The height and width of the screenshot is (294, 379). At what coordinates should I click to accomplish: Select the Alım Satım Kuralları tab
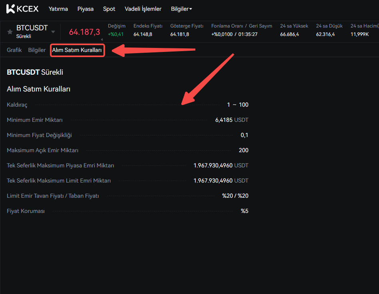77,50
